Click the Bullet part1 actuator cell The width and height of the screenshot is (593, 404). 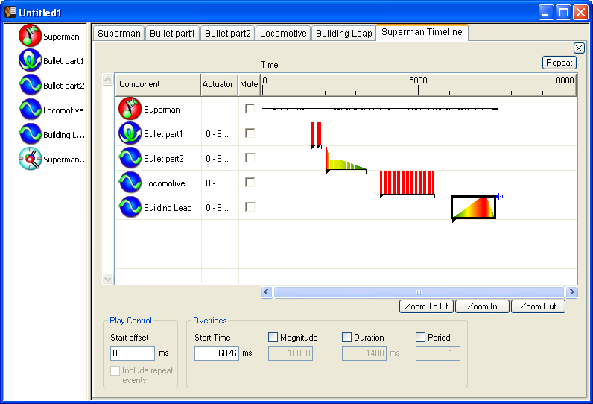(219, 134)
